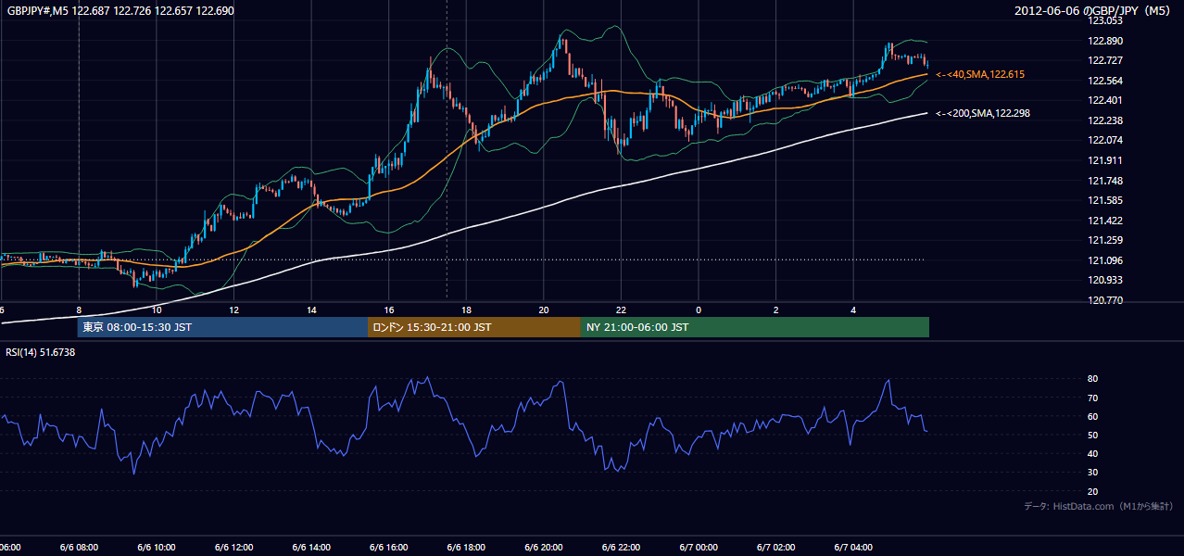1184x556 pixels.
Task: Click price axis value 122.074
Action: click(1105, 140)
